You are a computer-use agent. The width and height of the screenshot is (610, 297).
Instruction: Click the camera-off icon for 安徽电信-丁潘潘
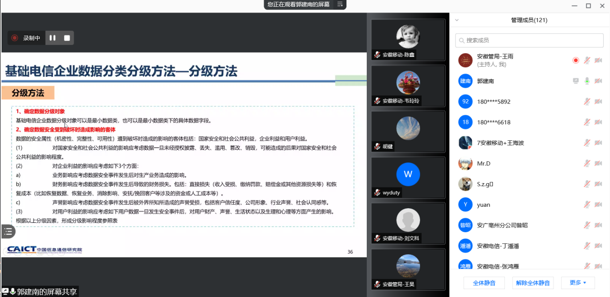[x=598, y=246]
